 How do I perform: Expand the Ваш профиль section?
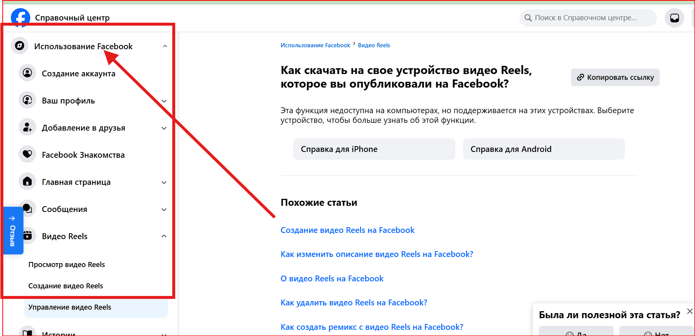[x=164, y=101]
